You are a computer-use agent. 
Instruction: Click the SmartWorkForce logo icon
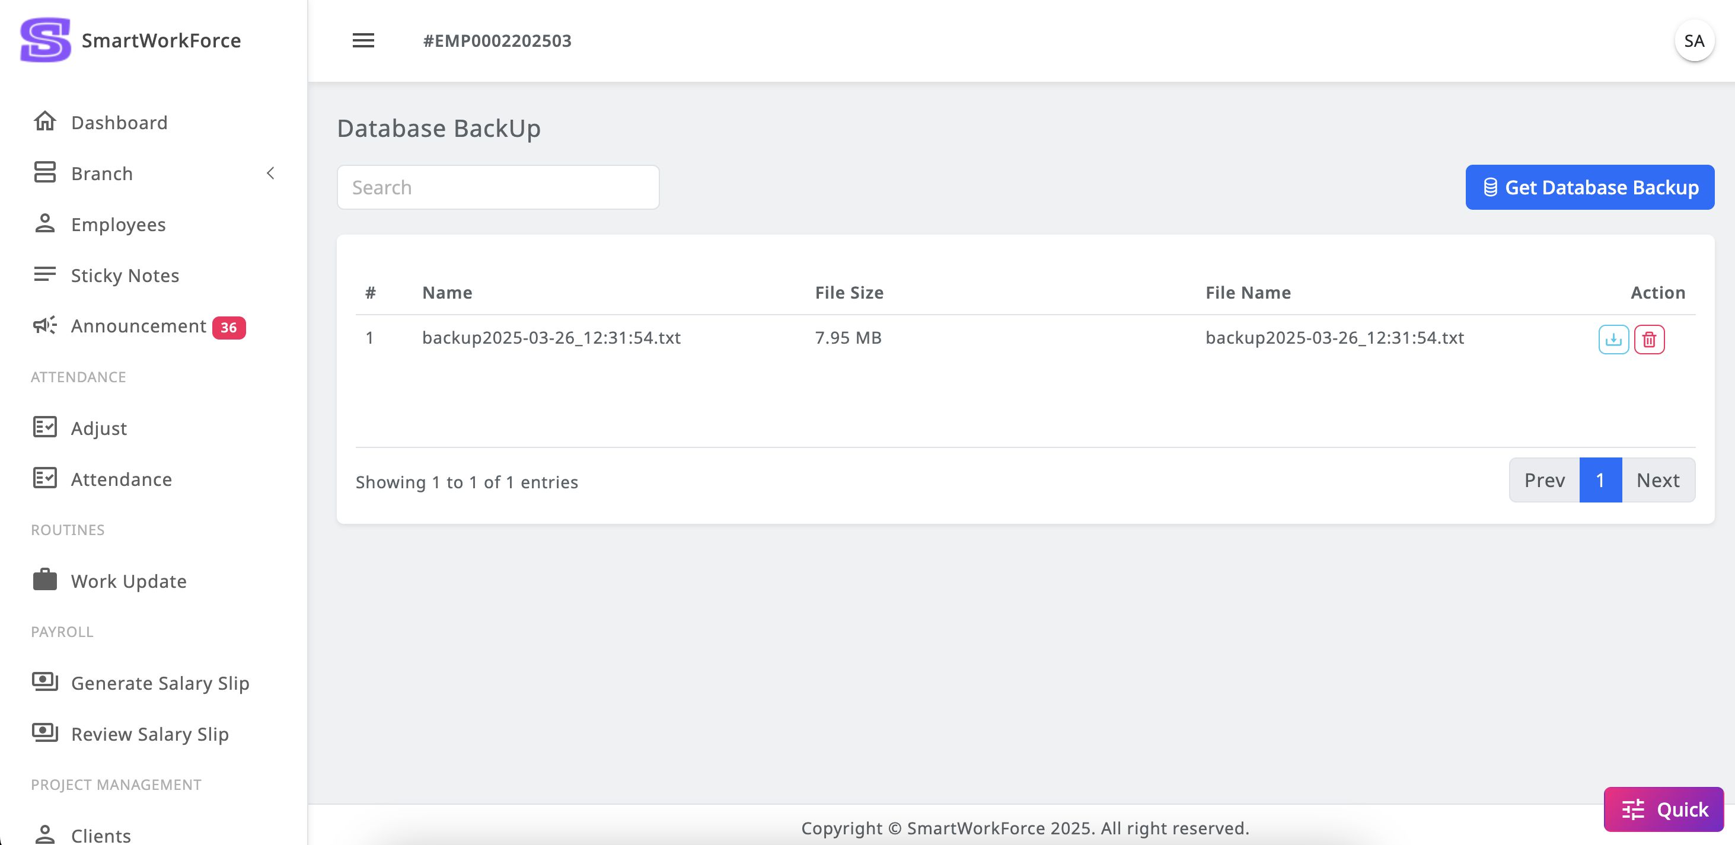pyautogui.click(x=45, y=40)
